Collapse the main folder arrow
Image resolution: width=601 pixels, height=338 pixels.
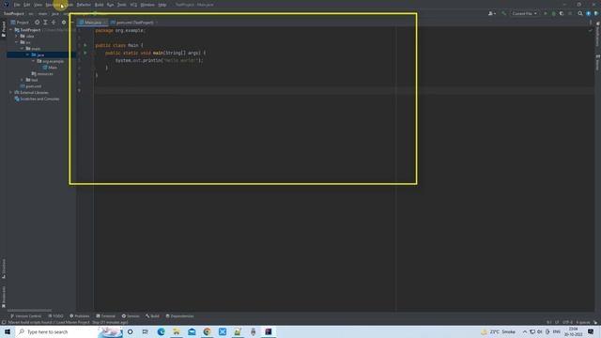[23, 49]
